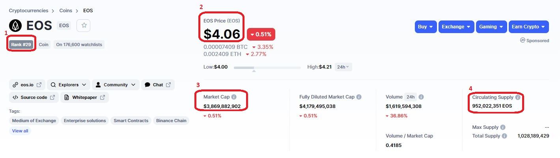Viewport: 560px width, 158px height.
Task: Expand the Explorers menu
Action: pyautogui.click(x=69, y=85)
